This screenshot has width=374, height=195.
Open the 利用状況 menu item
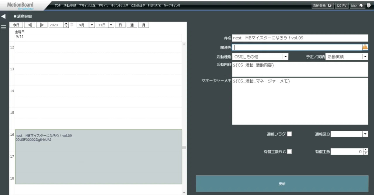tap(154, 6)
